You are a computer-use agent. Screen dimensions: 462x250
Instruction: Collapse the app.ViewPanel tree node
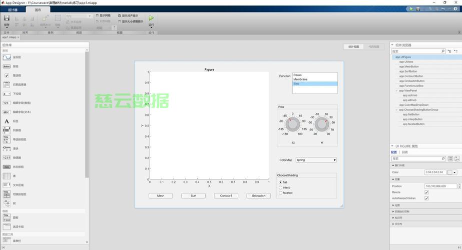pyautogui.click(x=396, y=90)
